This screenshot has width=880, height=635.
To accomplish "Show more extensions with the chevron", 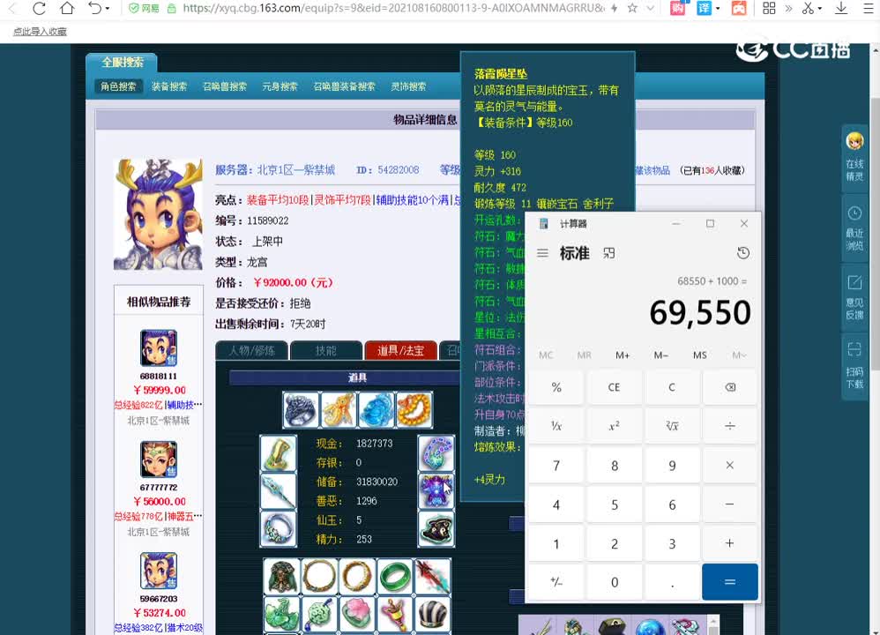I will pos(788,9).
